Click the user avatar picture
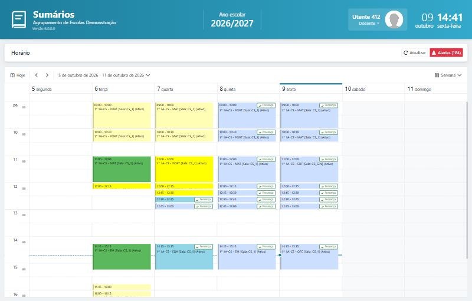Viewport: 472px width, 301px height. (x=394, y=19)
